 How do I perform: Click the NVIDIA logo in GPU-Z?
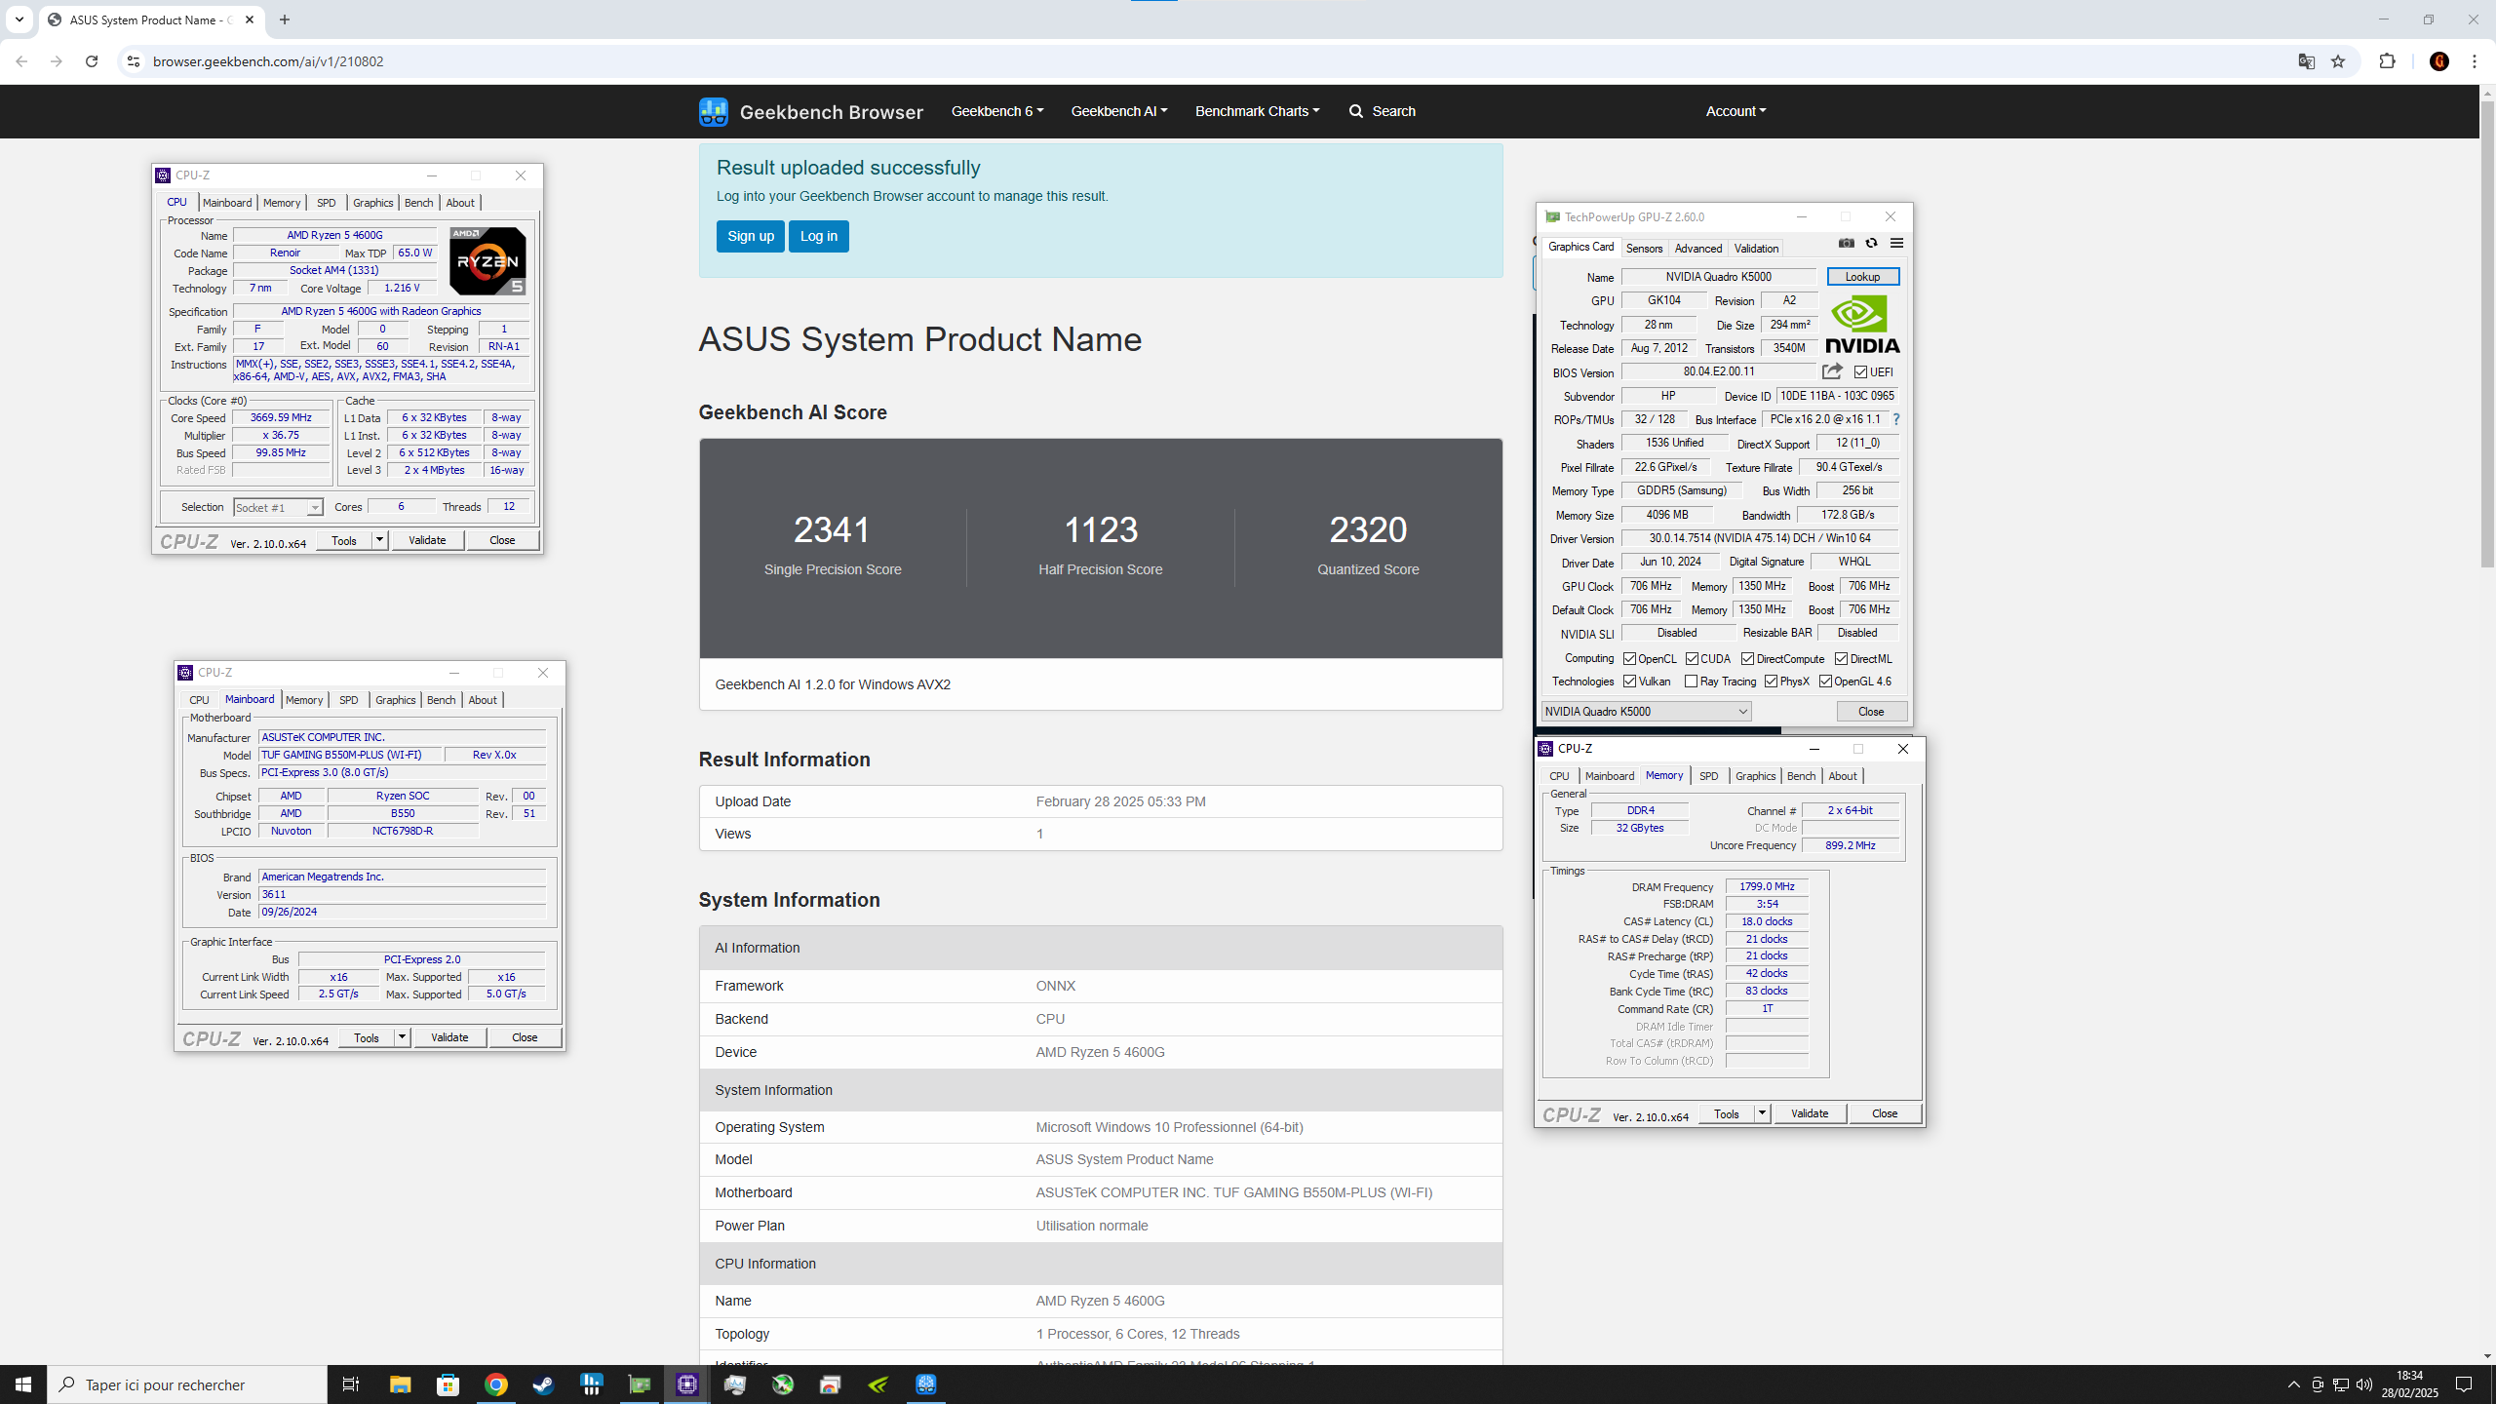1862,324
